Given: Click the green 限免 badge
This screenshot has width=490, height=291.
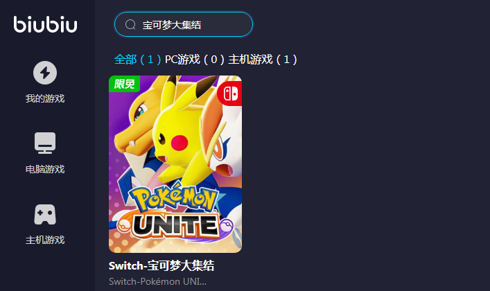Looking at the screenshot, I should point(124,84).
